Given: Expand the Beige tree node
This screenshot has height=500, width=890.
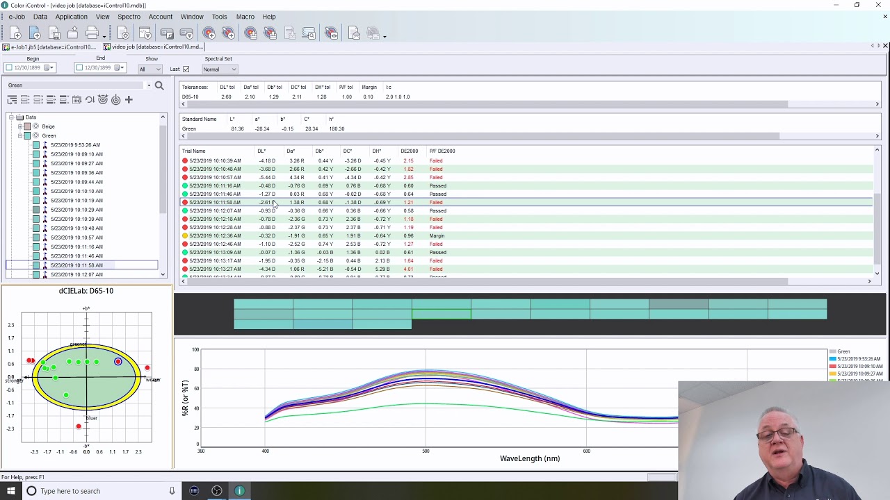Looking at the screenshot, I should click(20, 126).
